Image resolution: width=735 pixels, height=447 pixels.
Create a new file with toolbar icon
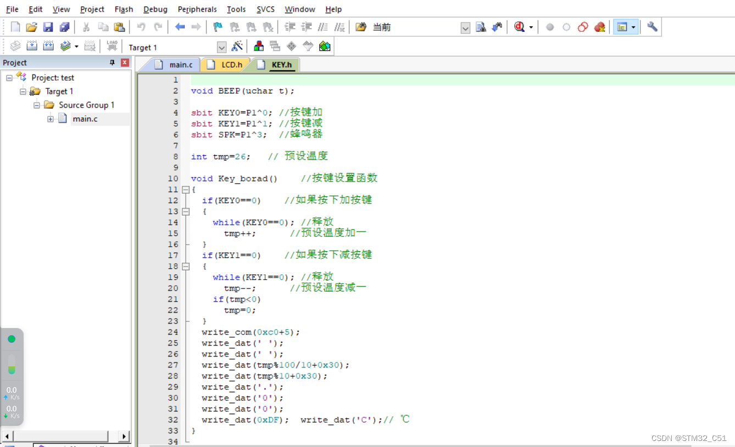pyautogui.click(x=15, y=27)
